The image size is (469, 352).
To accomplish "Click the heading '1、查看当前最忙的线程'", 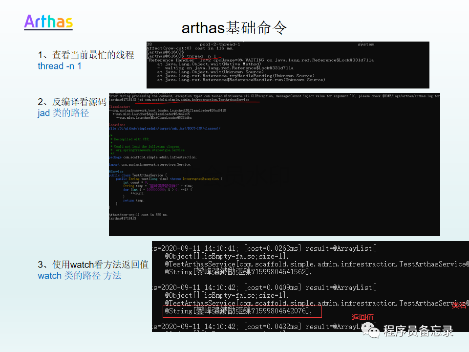I will [x=86, y=55].
